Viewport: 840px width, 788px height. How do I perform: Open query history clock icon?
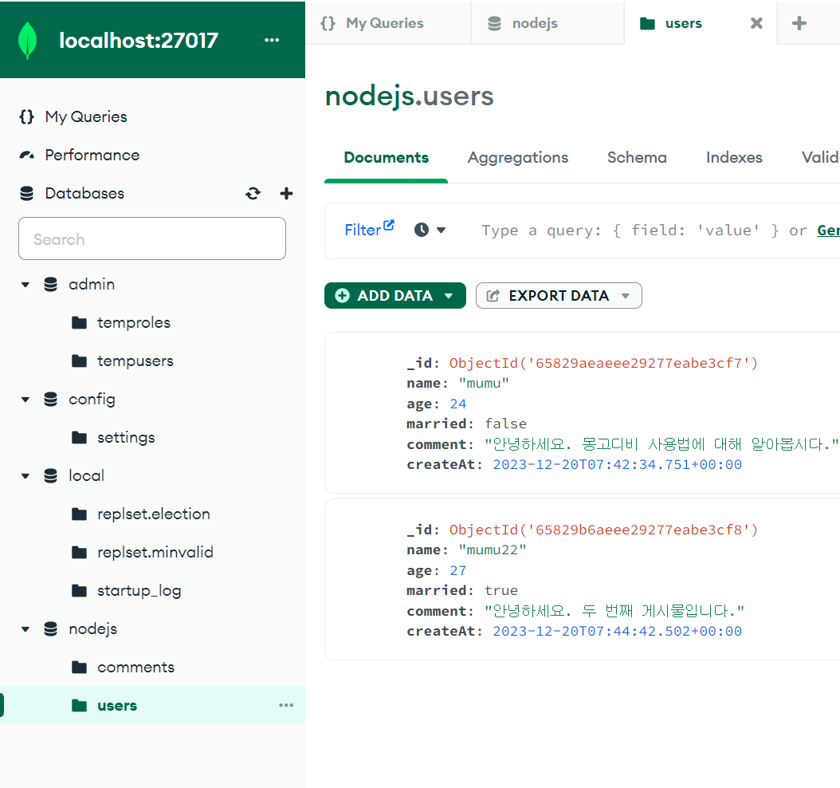click(422, 230)
